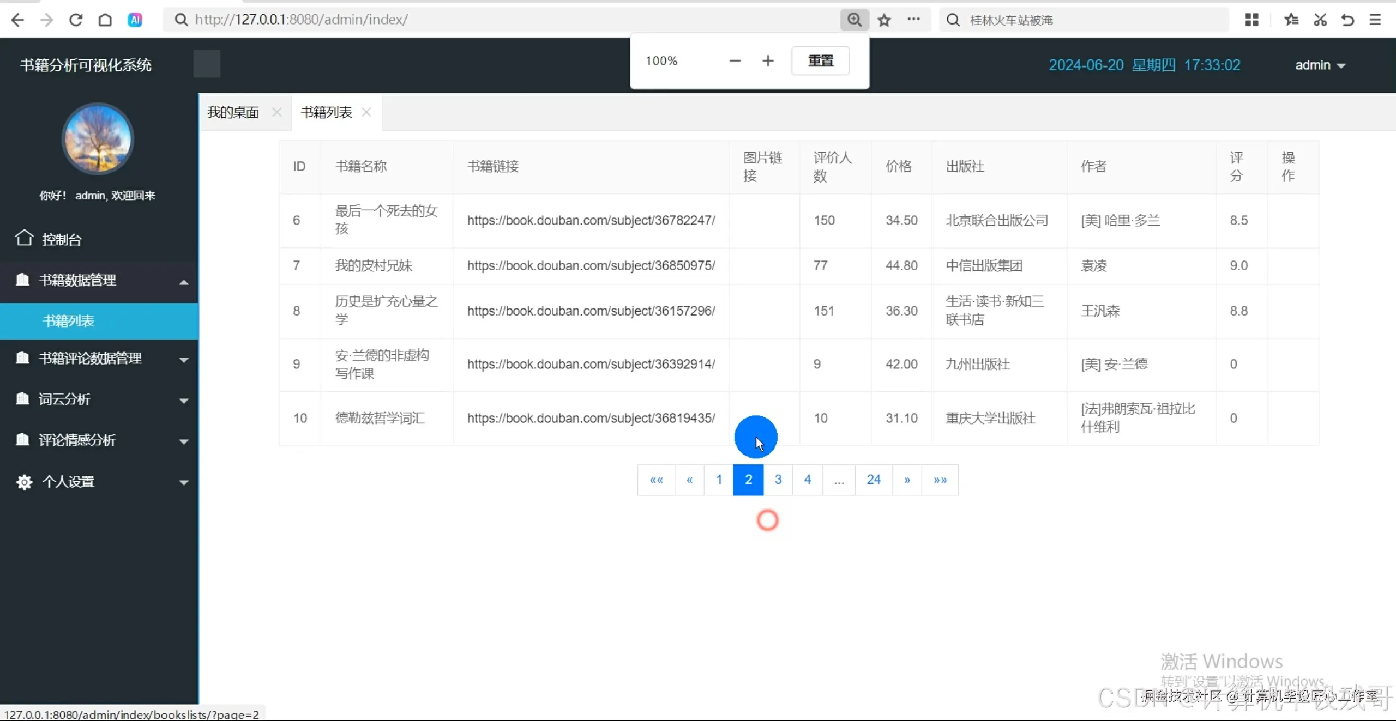Open the 控制台 home item in the sidebar
Viewport: 1396px width, 721px height.
(x=62, y=239)
